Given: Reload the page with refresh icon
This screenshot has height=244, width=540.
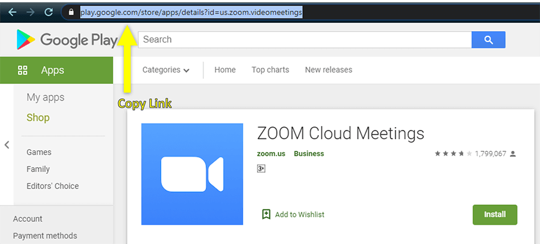Looking at the screenshot, I should pos(49,12).
